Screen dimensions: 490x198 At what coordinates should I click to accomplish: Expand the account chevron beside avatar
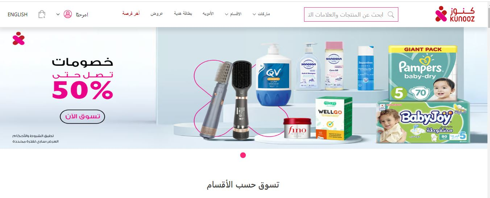click(x=58, y=14)
